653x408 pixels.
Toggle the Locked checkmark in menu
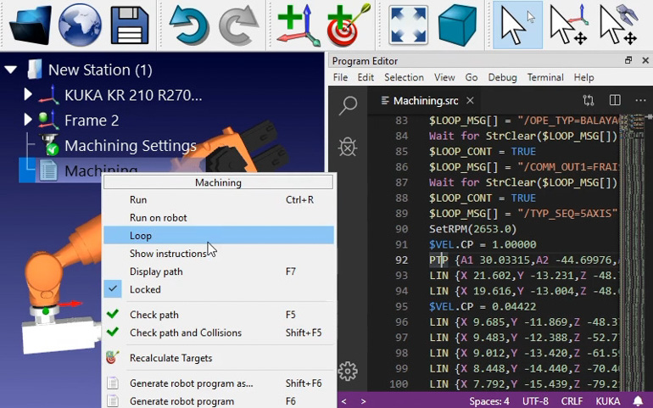(x=113, y=288)
